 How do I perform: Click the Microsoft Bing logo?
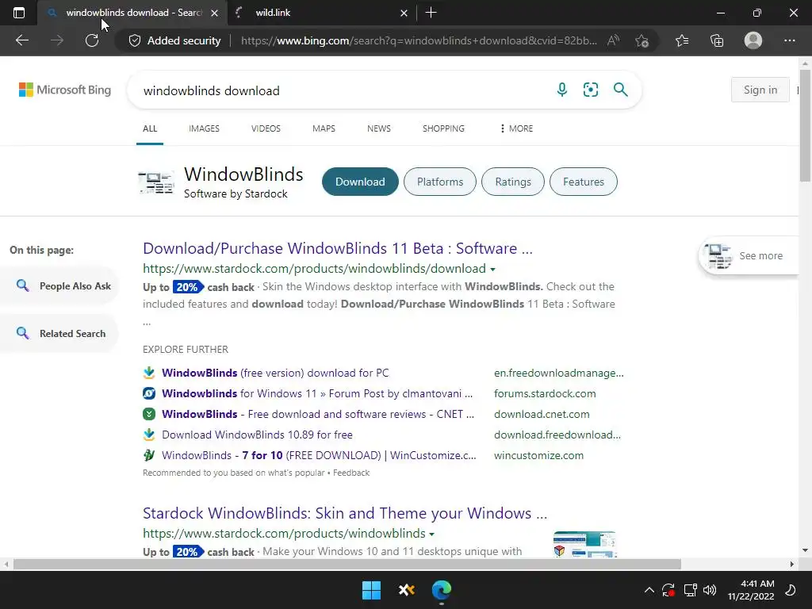65,90
